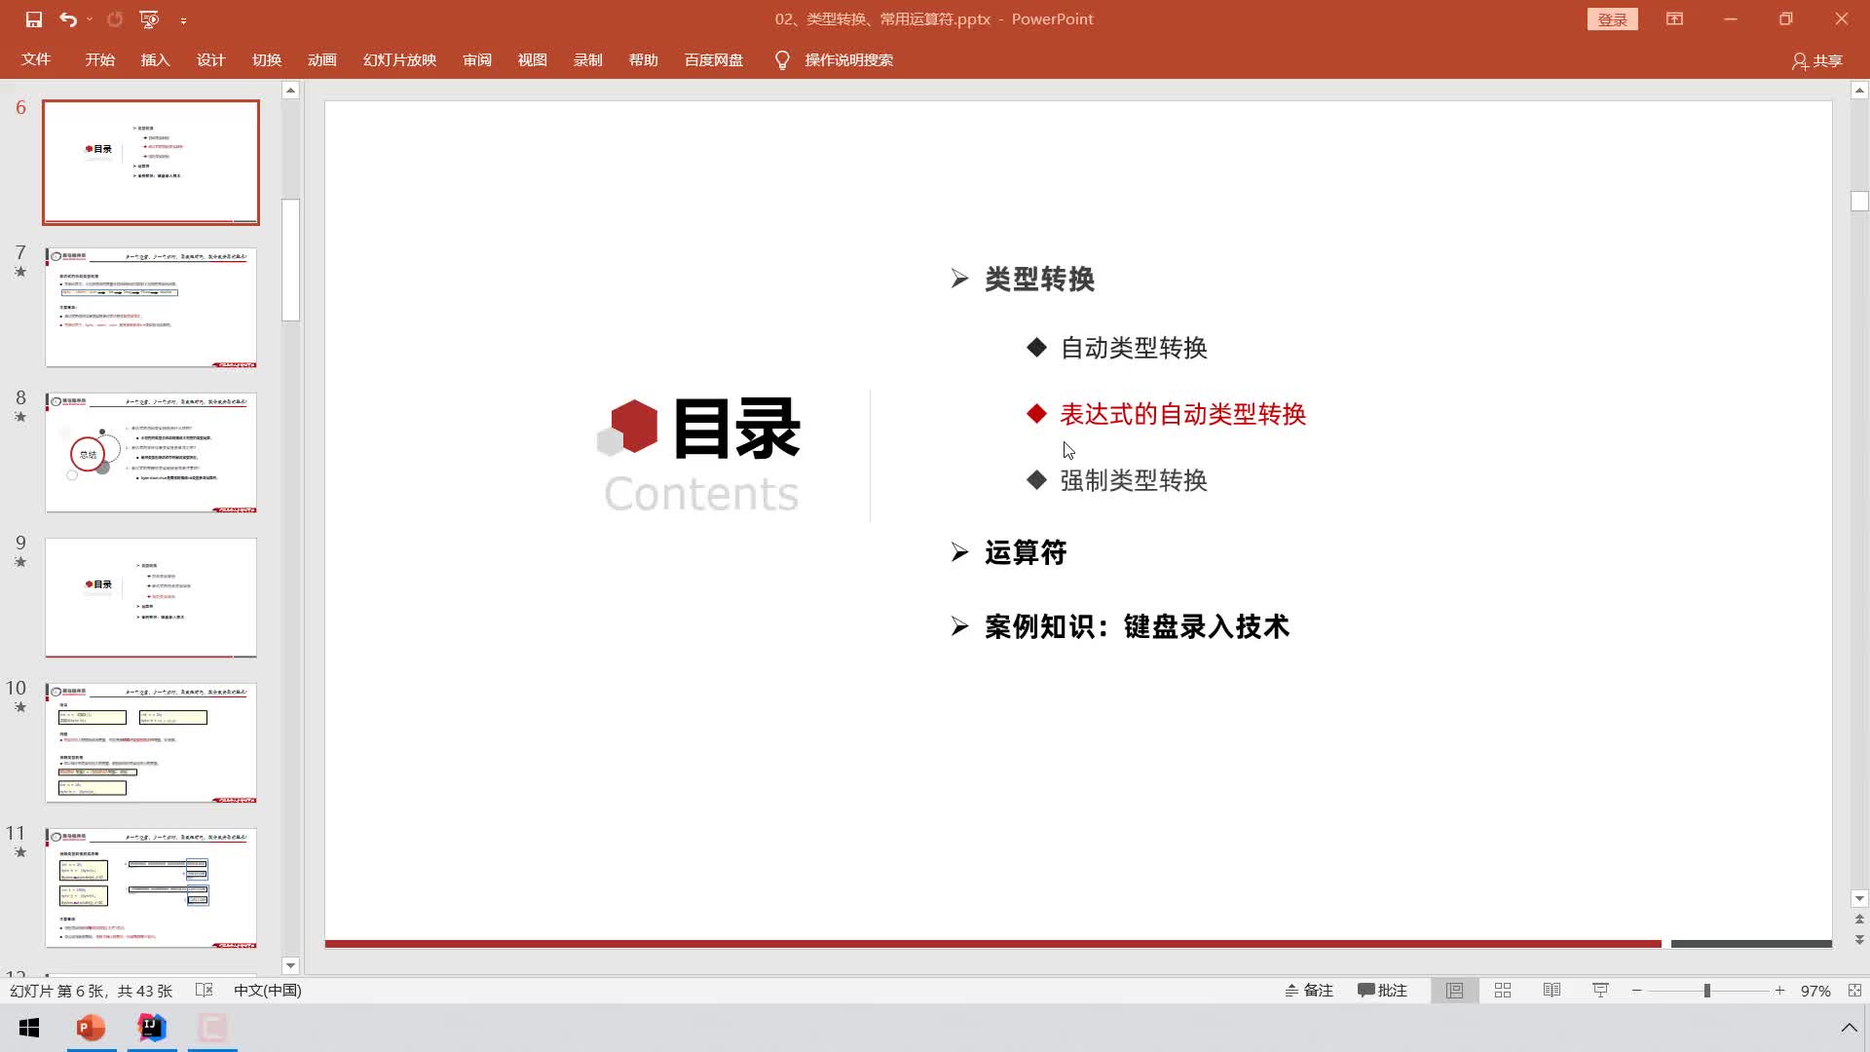Click the thumbnail pane scrollbar thumb

(x=290, y=259)
